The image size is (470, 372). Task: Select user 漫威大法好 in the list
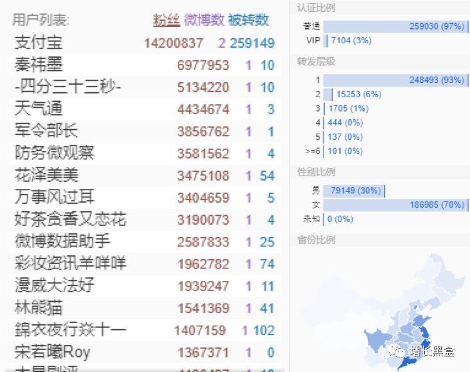(55, 286)
